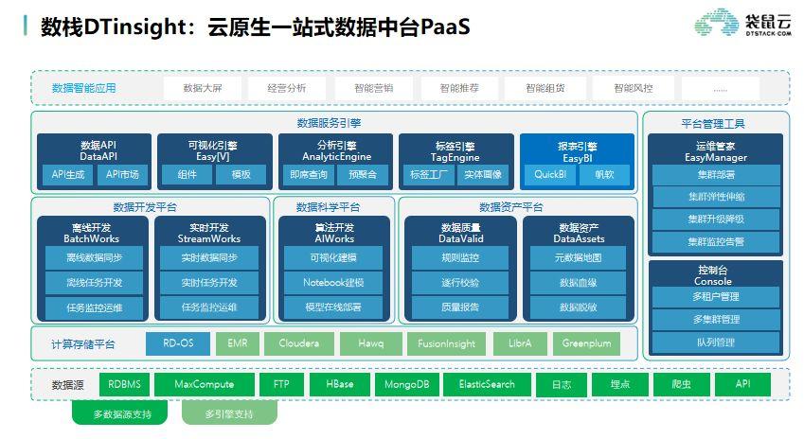This screenshot has width=804, height=439.
Task: Open 数据血缘 under DataAssets
Action: click(578, 282)
